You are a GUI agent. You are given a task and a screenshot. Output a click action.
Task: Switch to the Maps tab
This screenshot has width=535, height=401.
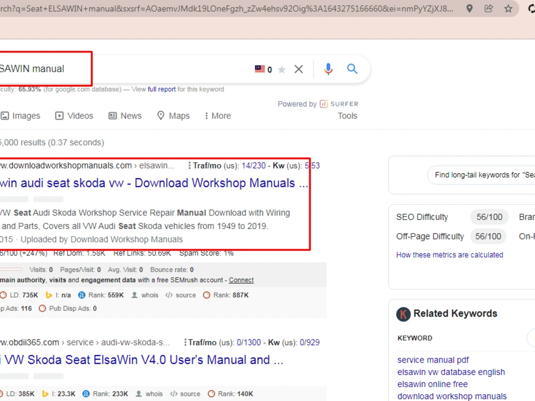tap(173, 116)
